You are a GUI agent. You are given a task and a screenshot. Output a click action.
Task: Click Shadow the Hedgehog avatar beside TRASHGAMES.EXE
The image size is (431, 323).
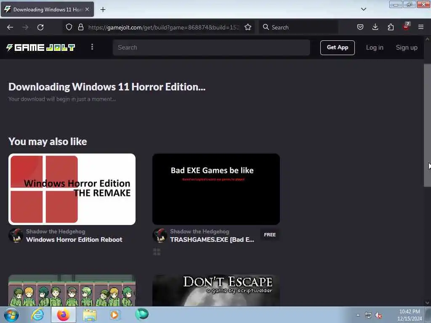tap(160, 236)
